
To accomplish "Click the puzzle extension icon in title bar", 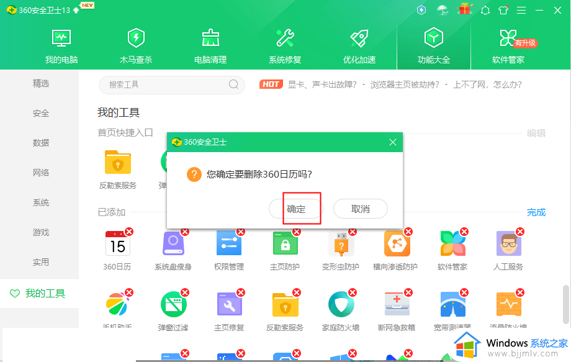I will [485, 10].
